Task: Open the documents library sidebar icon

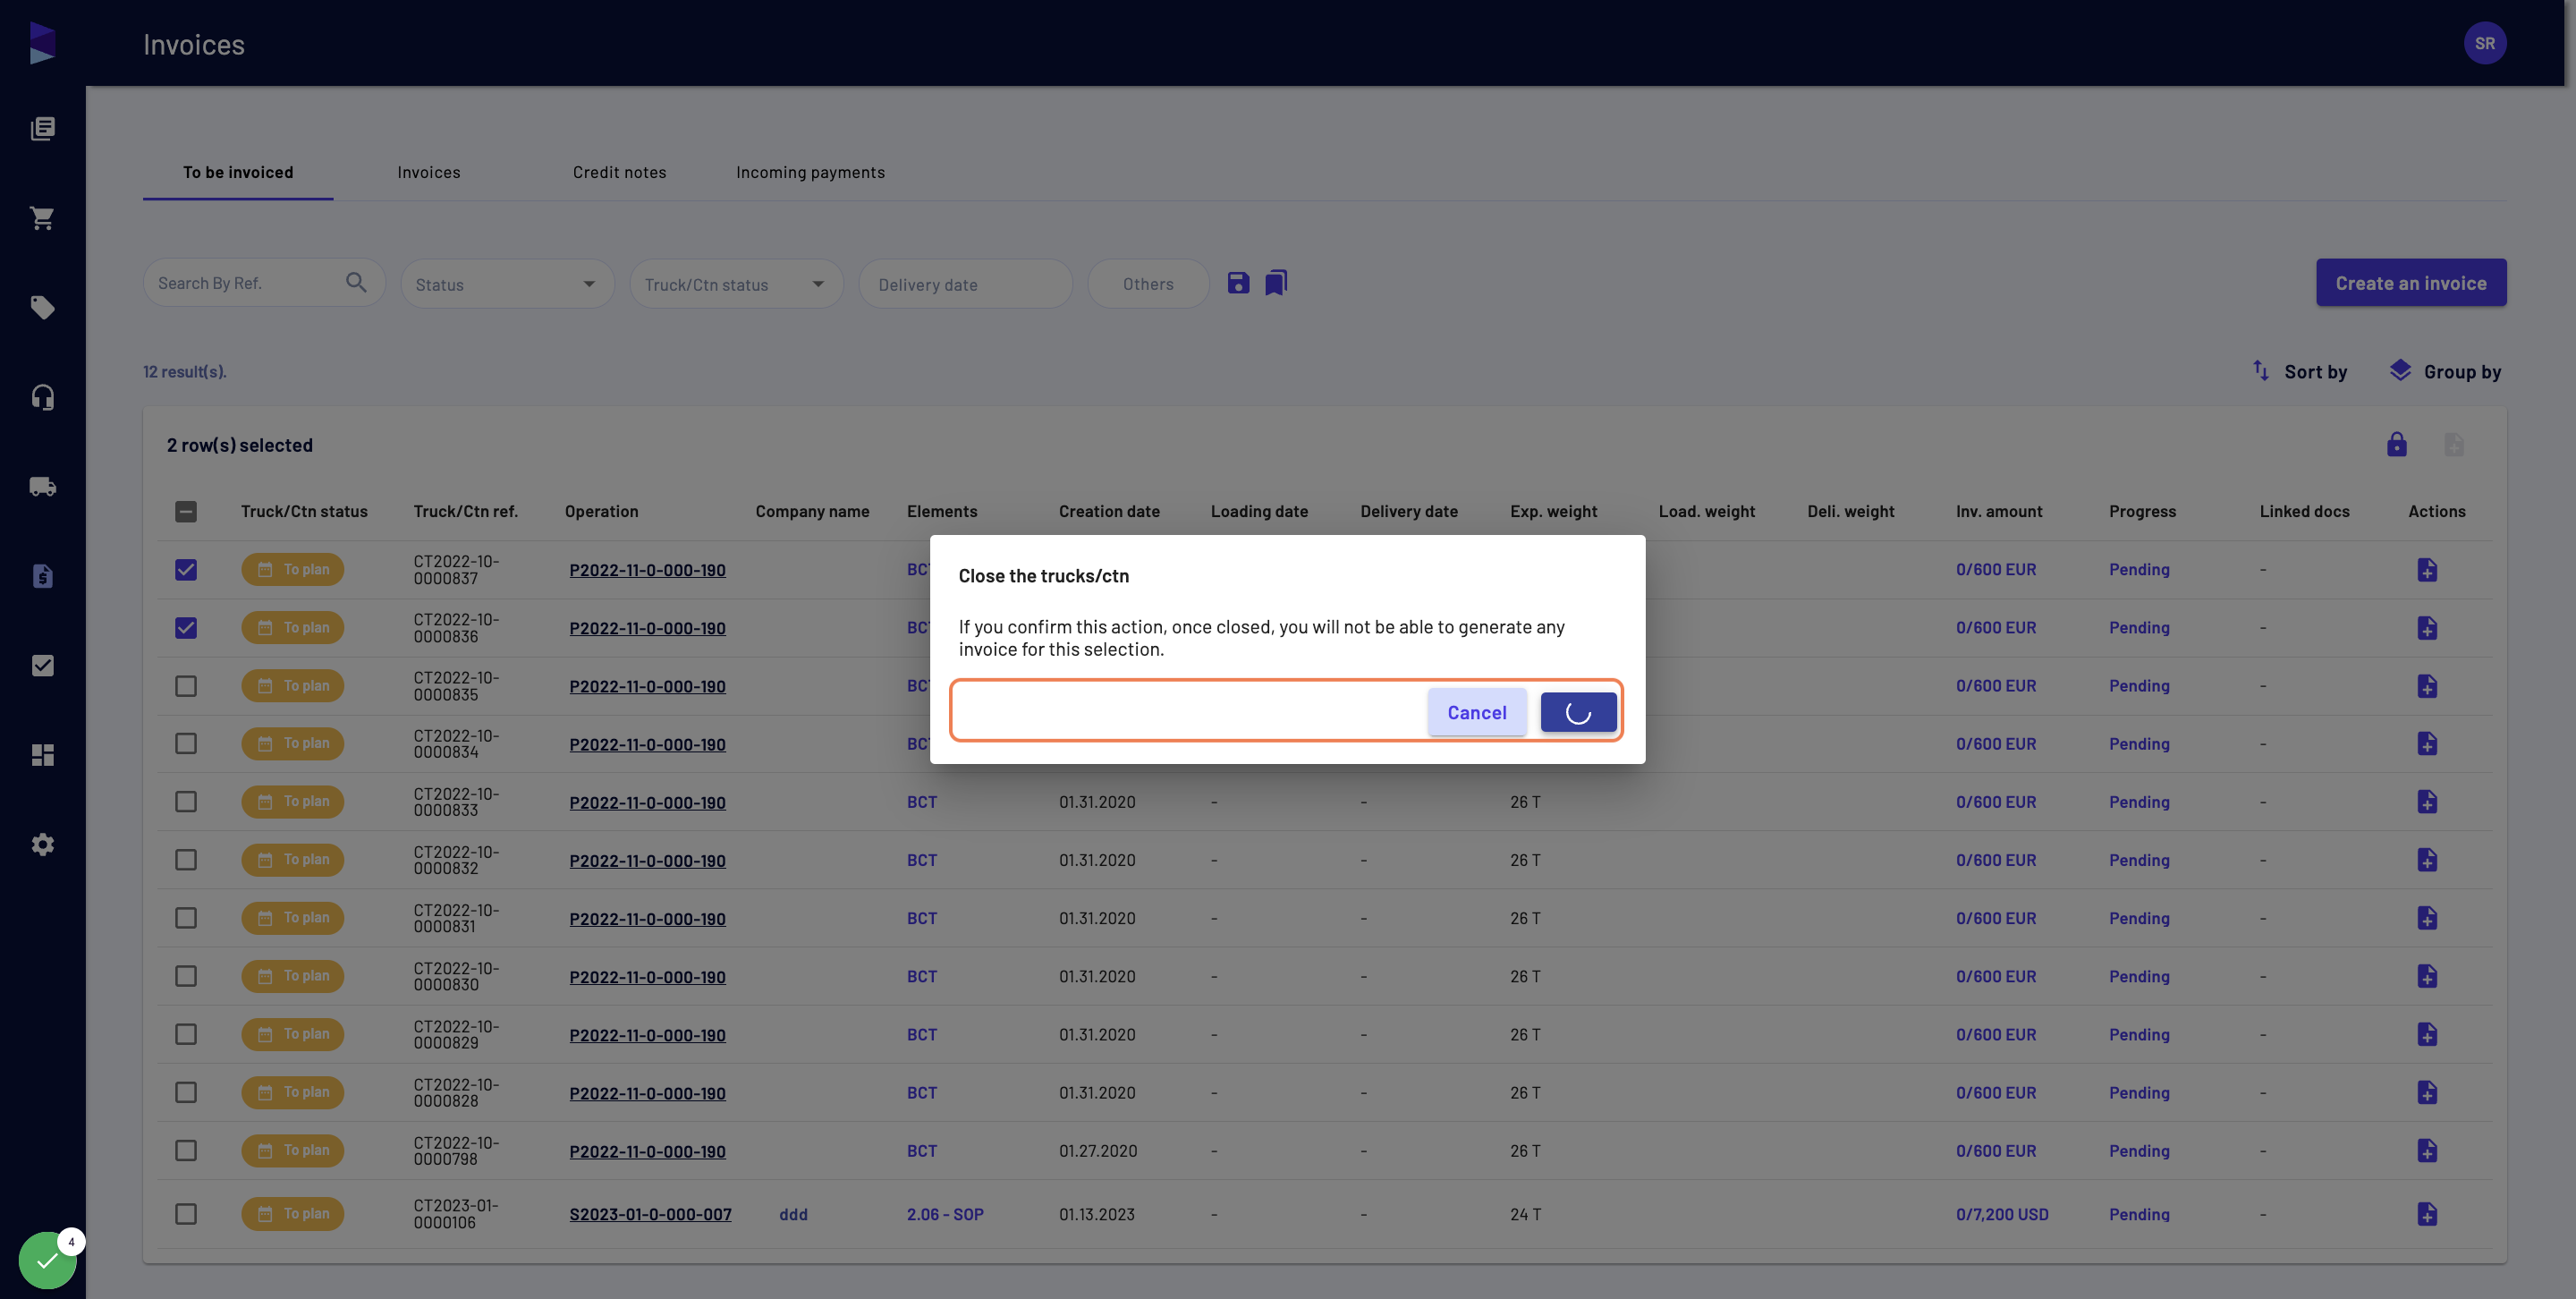Action: point(42,128)
